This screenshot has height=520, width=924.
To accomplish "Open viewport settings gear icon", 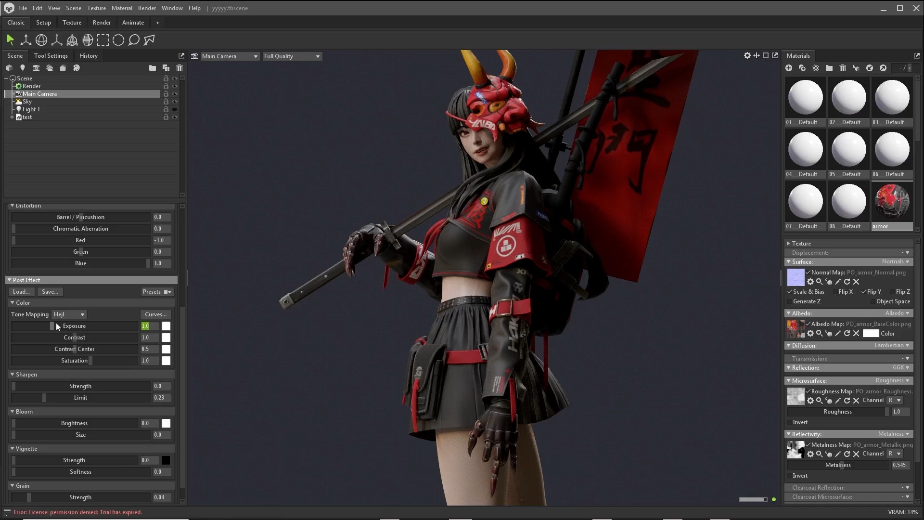I will [x=747, y=55].
